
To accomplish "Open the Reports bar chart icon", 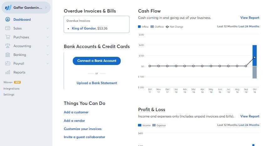I will click(x=8, y=72).
